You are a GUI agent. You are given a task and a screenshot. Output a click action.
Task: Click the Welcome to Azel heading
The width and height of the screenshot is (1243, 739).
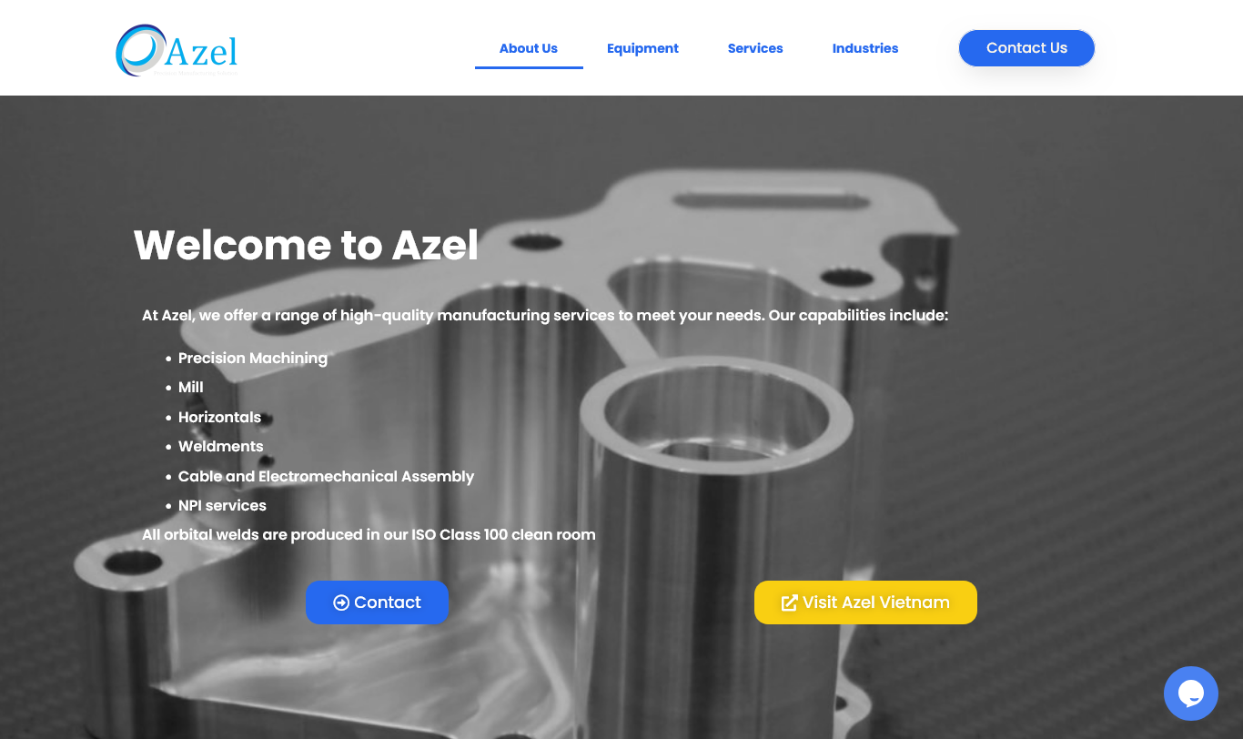[x=306, y=245]
